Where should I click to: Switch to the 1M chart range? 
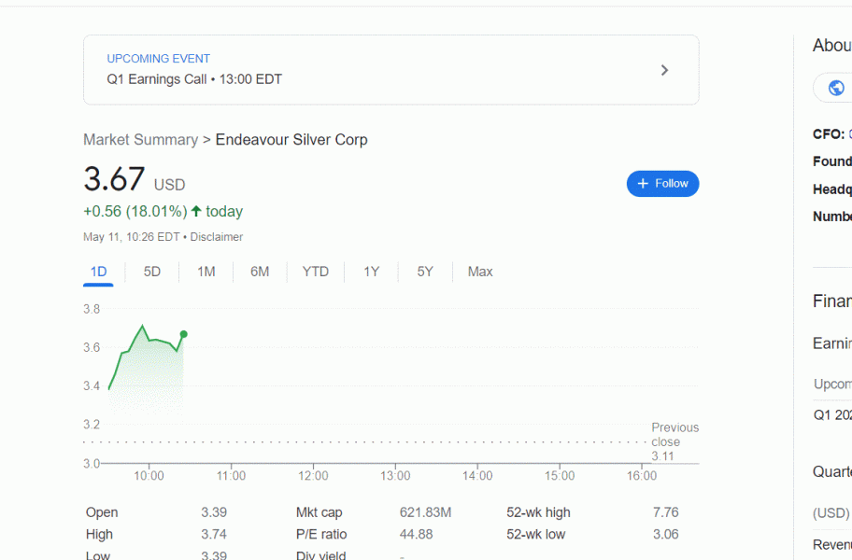click(206, 272)
